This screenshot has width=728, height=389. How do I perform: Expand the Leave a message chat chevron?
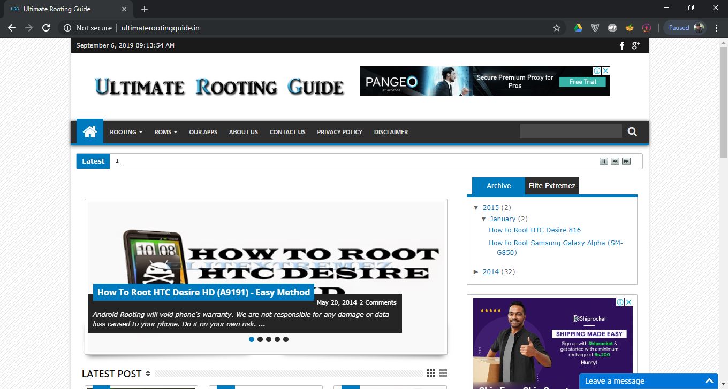click(x=709, y=381)
